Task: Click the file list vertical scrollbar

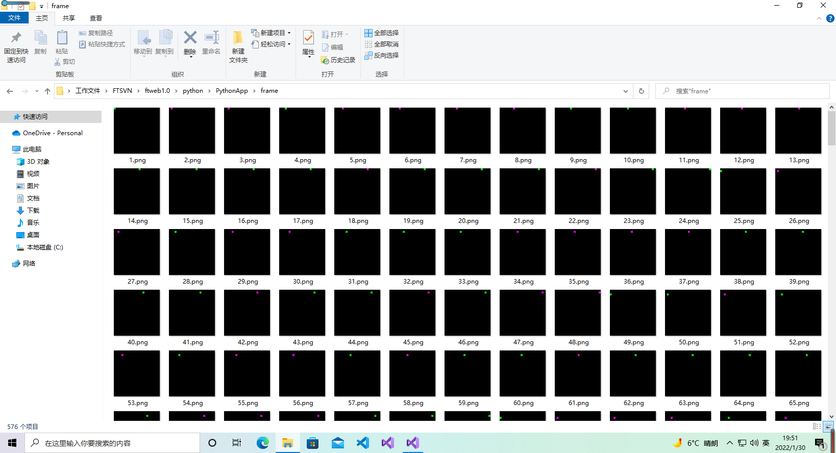Action: [x=832, y=129]
